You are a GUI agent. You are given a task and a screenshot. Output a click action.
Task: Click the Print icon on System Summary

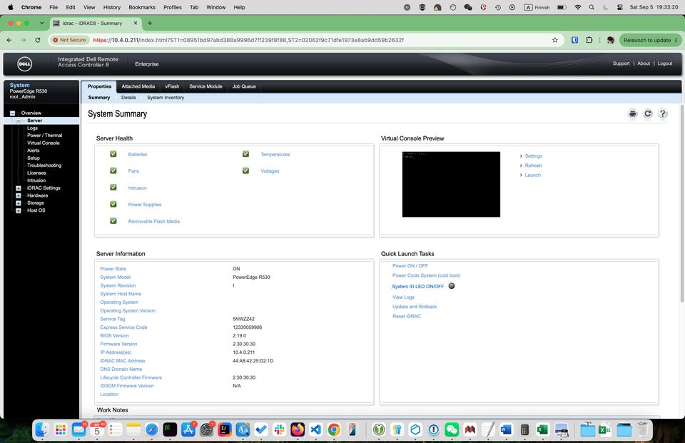[x=633, y=114]
